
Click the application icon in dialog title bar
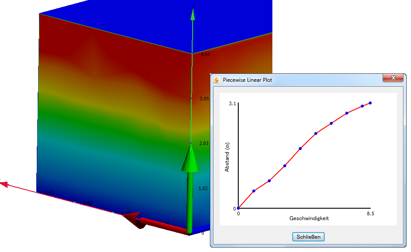(217, 80)
